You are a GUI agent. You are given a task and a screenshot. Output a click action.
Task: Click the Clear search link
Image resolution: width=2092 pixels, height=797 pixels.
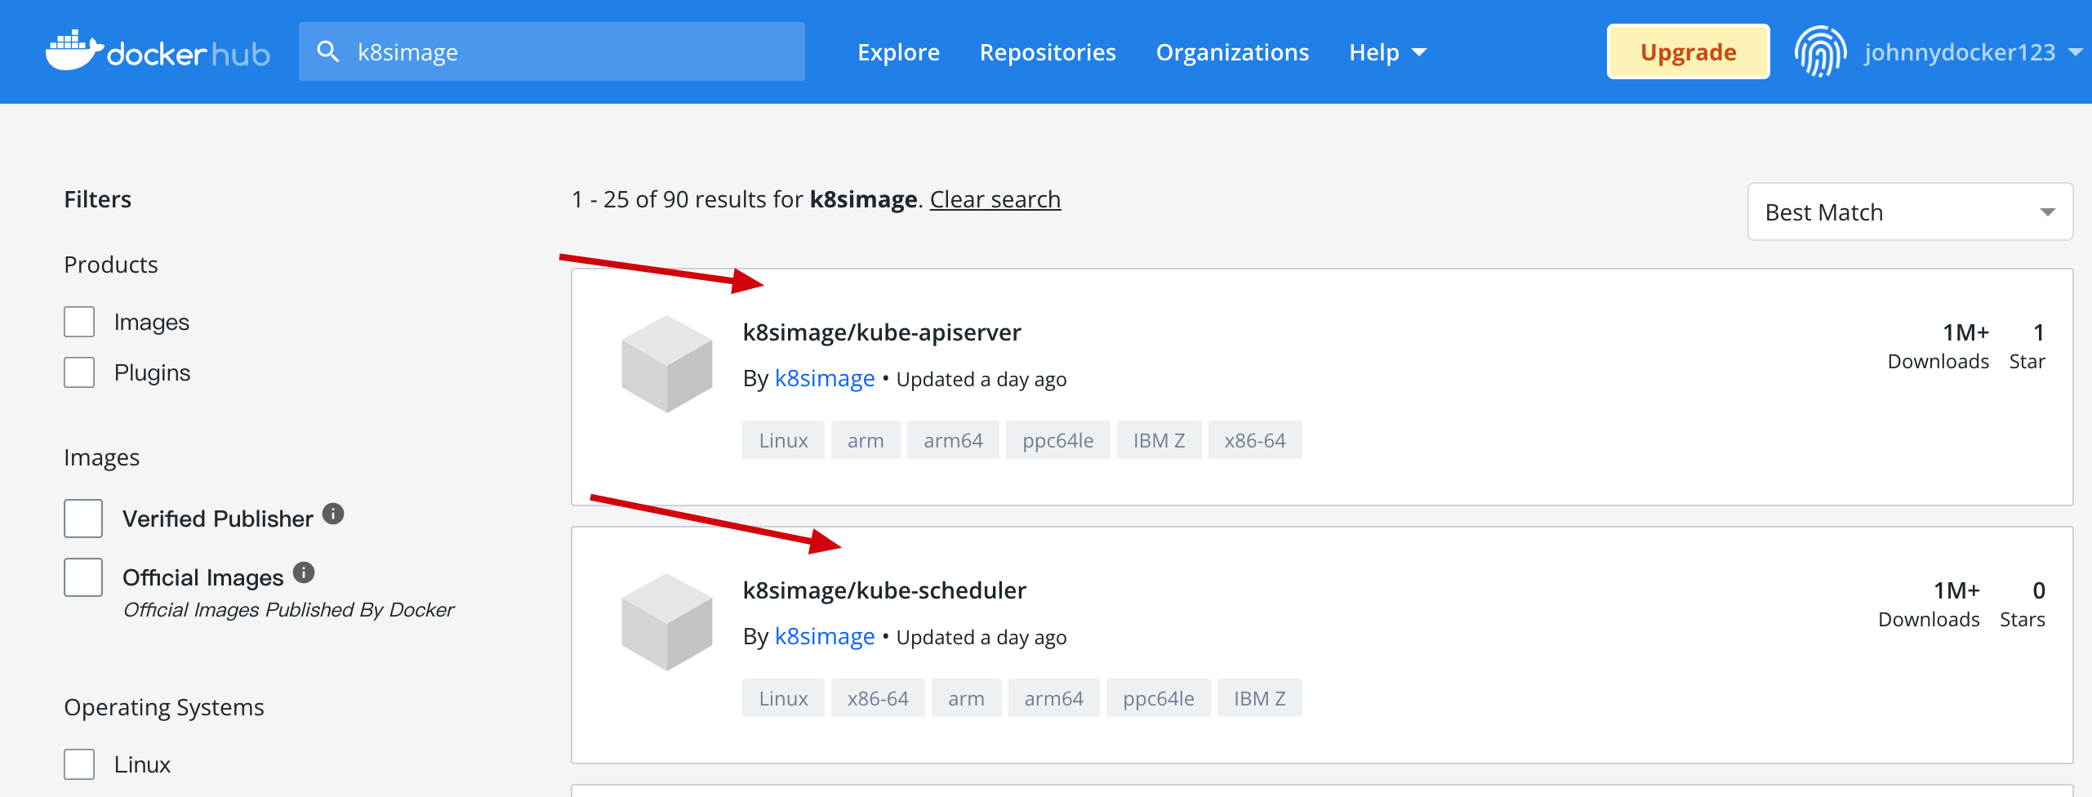pyautogui.click(x=995, y=199)
